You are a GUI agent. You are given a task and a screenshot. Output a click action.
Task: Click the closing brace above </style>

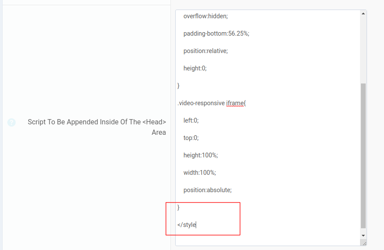(x=179, y=207)
